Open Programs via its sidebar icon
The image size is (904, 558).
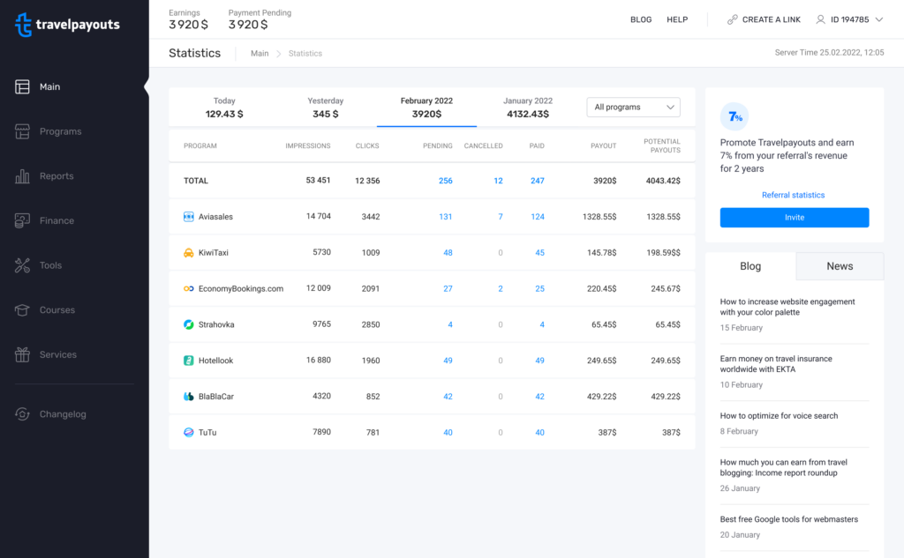click(23, 131)
